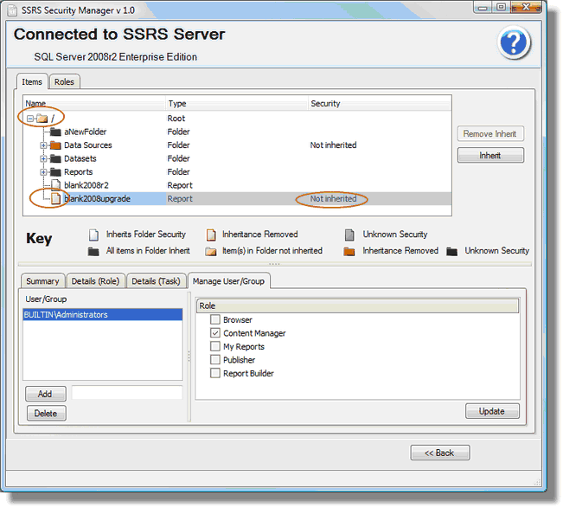This screenshot has width=563, height=508.
Task: Select the Datasets tree row
Action: [x=237, y=158]
